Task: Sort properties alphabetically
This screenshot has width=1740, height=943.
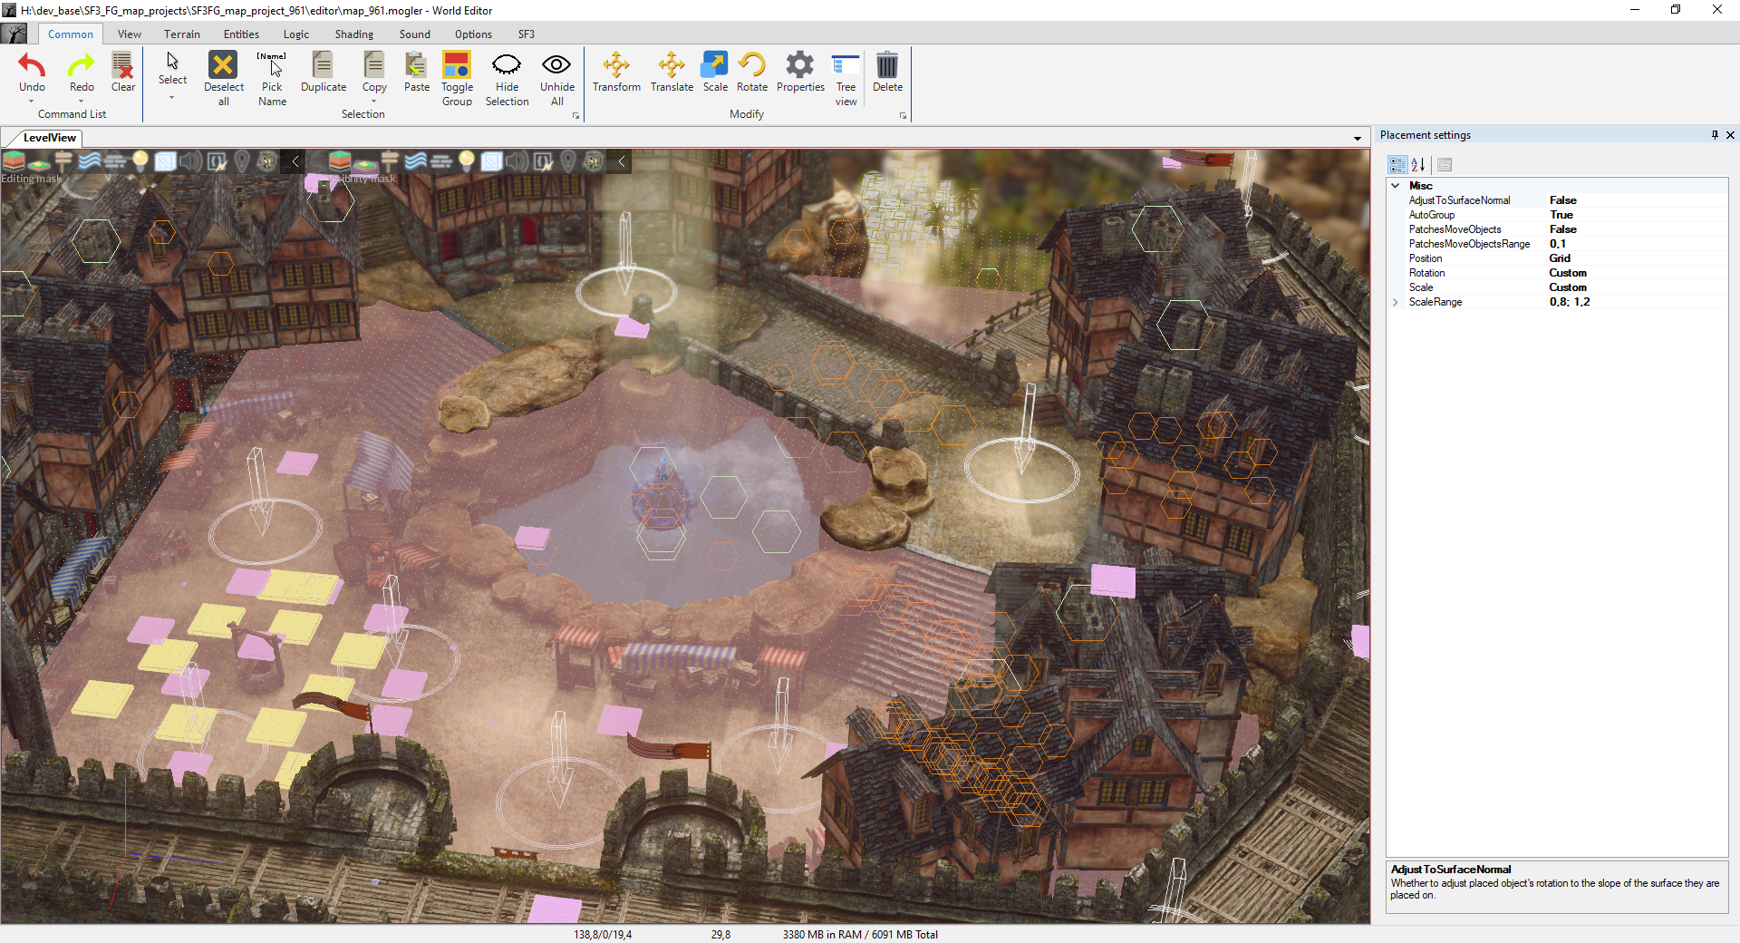Action: [x=1418, y=164]
